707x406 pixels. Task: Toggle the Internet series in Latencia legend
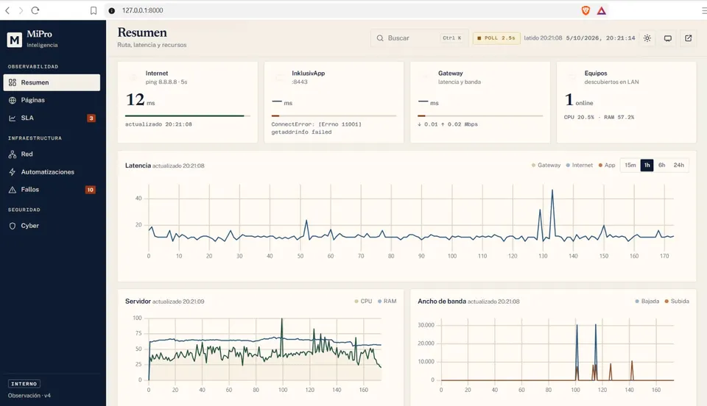click(x=580, y=165)
